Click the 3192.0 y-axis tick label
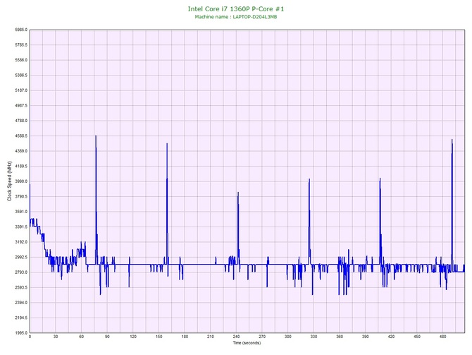The width and height of the screenshot is (472, 355). pos(21,242)
